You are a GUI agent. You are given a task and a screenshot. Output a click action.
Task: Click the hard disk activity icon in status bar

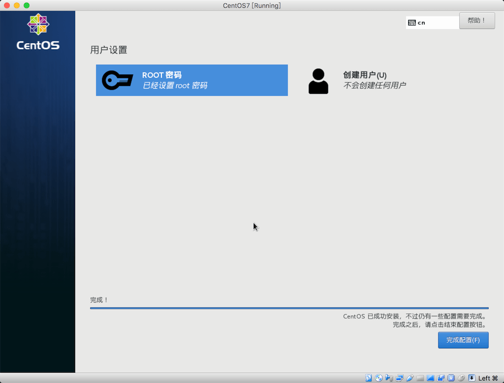(x=369, y=377)
